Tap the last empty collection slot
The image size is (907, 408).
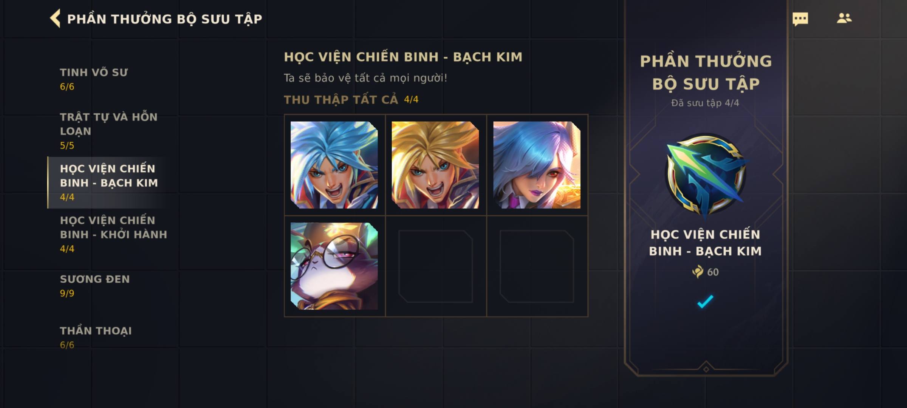537,266
